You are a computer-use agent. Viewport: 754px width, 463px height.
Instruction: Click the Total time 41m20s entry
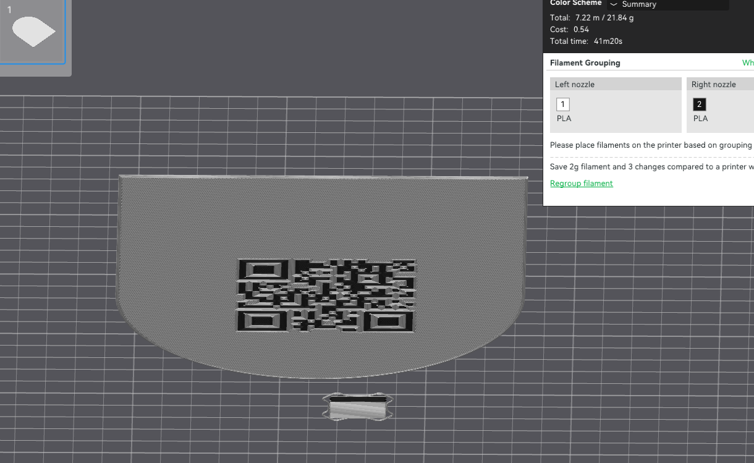pos(586,41)
